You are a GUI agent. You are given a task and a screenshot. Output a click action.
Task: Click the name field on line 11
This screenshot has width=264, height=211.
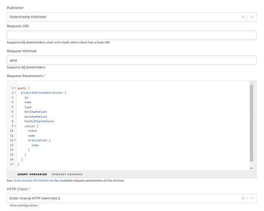32,135
